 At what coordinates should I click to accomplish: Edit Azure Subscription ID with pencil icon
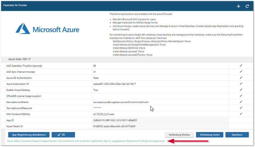(x=241, y=84)
